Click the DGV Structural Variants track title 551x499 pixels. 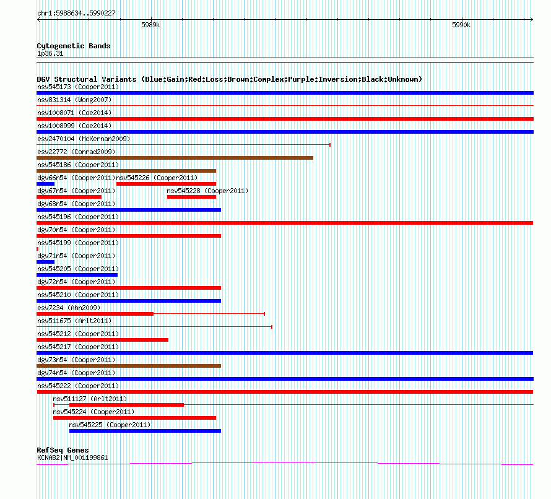pyautogui.click(x=229, y=79)
